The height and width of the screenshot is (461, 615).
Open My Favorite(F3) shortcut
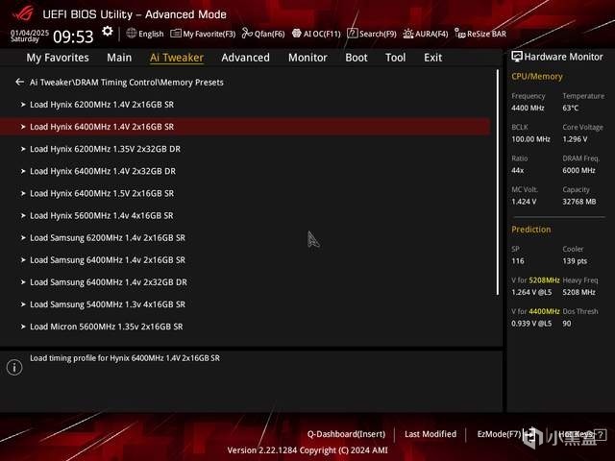(x=203, y=34)
